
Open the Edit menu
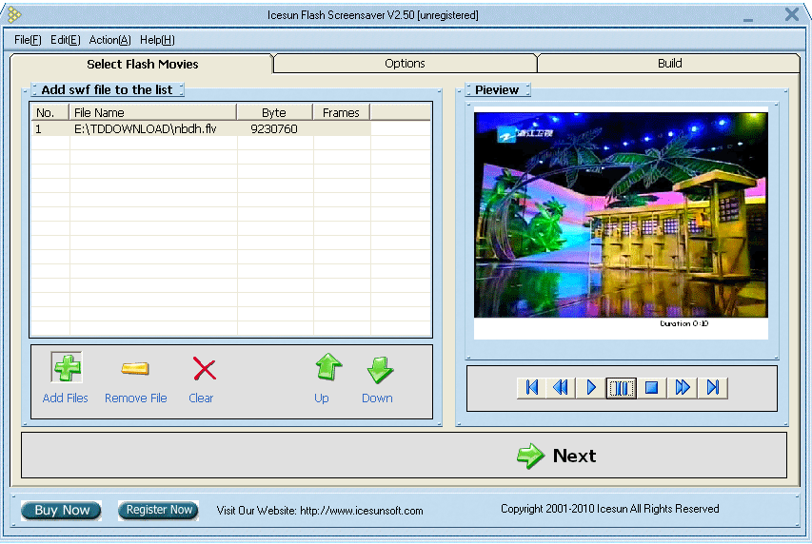[x=66, y=40]
